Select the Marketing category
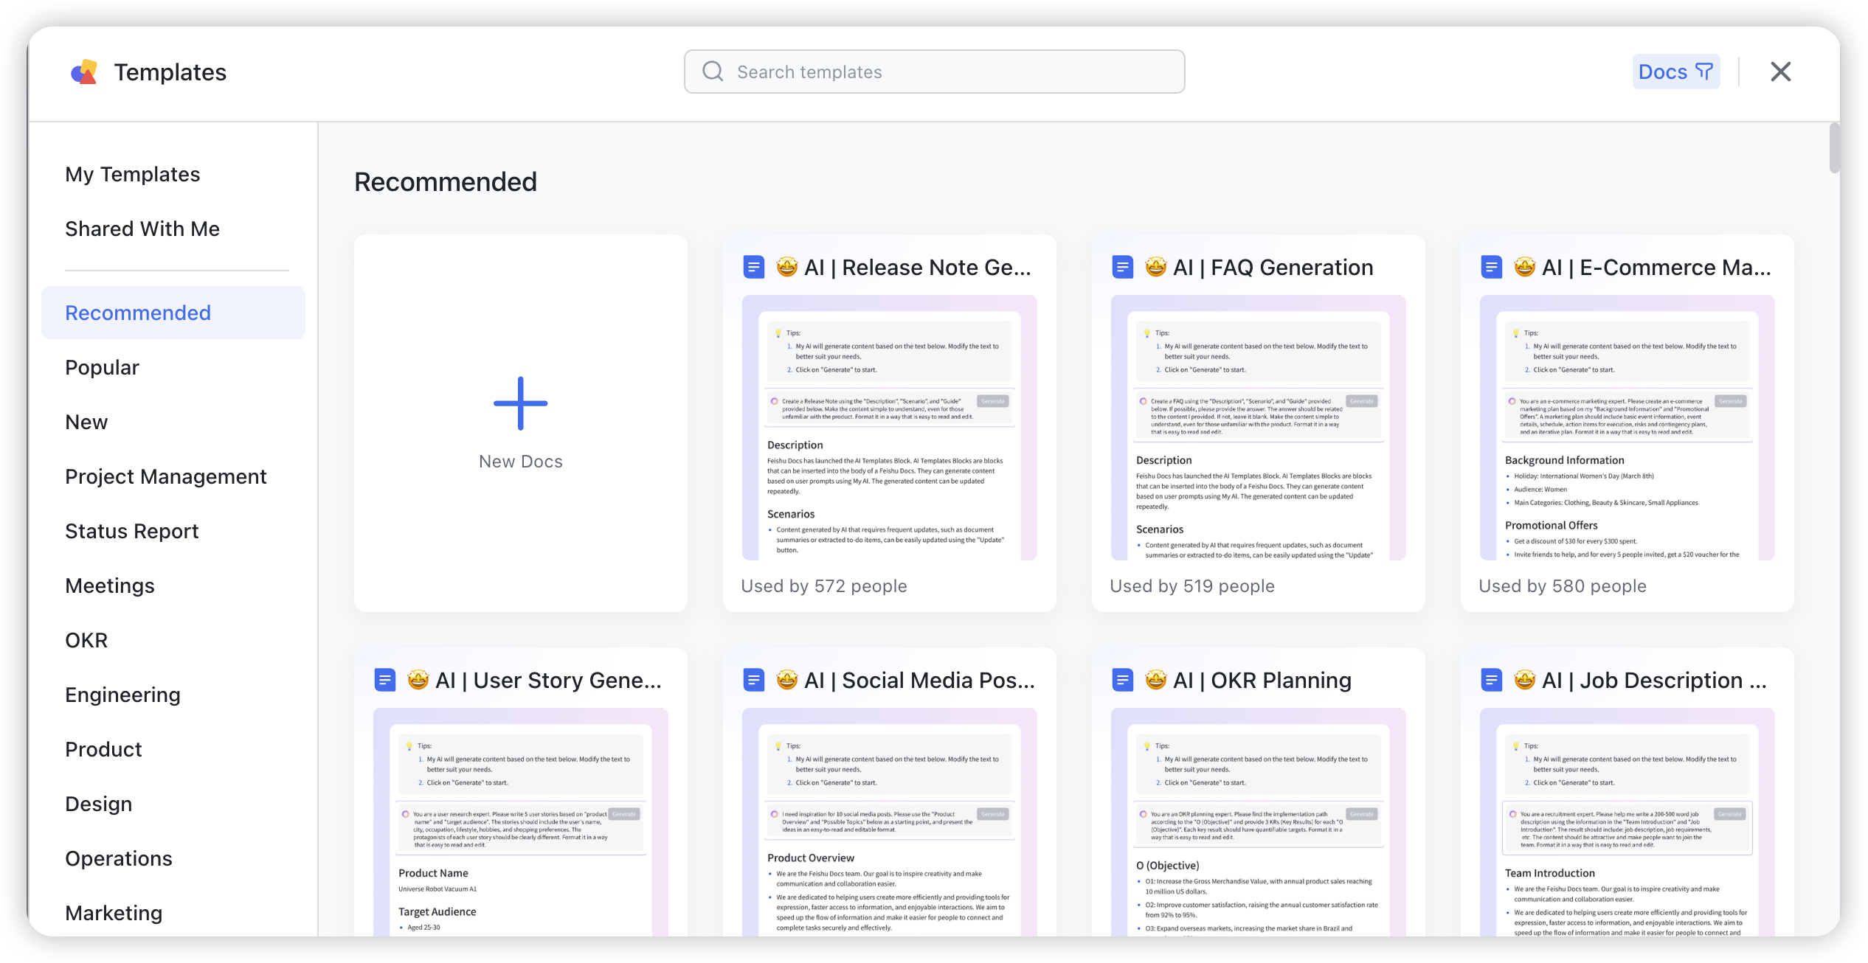 tap(114, 913)
